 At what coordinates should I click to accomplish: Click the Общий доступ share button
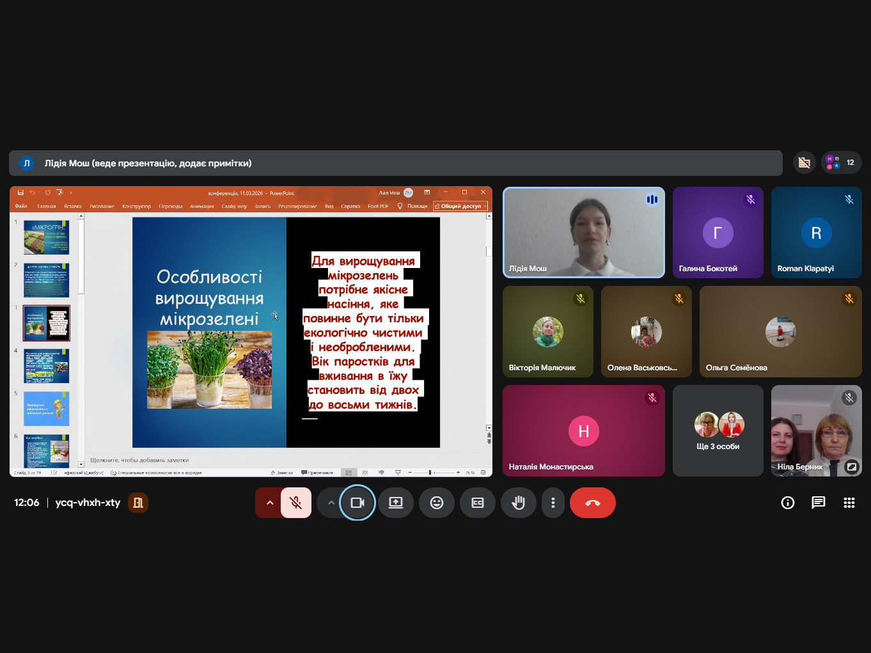[x=460, y=206]
